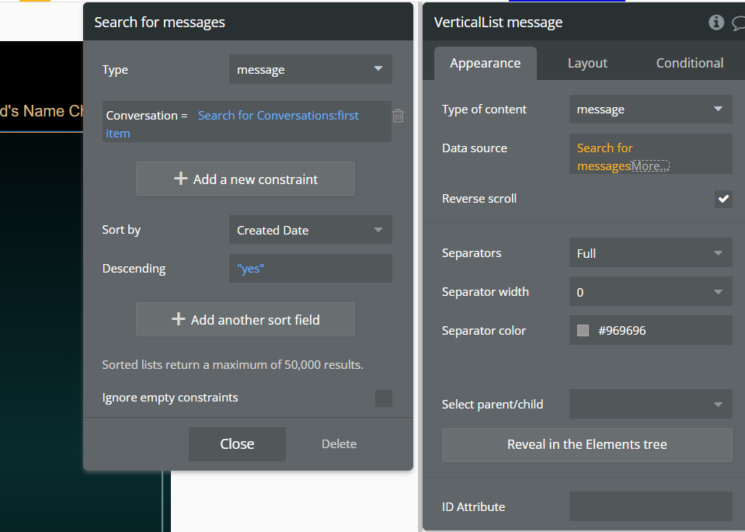Open the Type dropdown set to message
This screenshot has width=745, height=532.
pyautogui.click(x=310, y=69)
